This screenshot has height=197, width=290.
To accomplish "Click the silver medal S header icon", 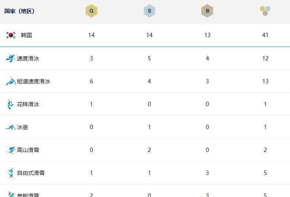I will point(149,11).
